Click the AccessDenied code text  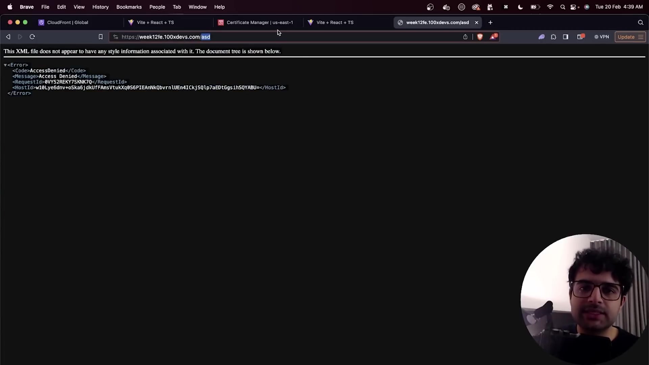[47, 71]
